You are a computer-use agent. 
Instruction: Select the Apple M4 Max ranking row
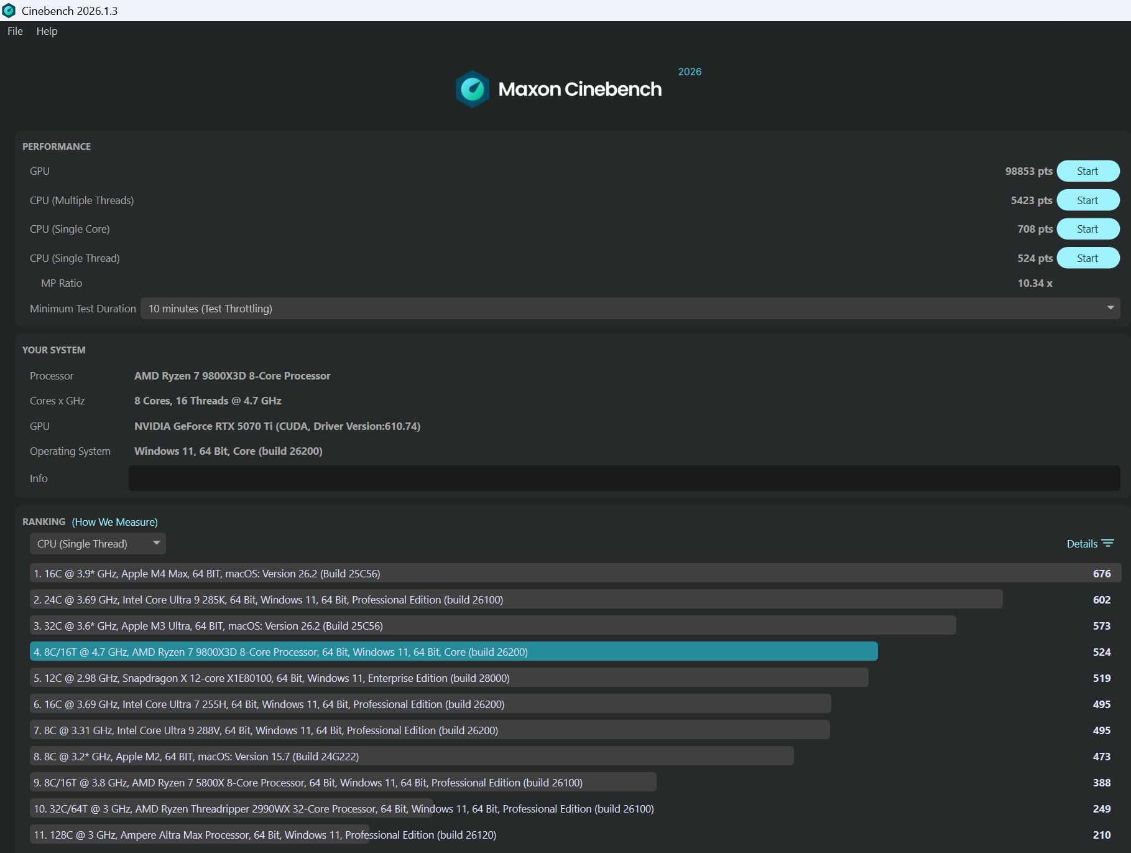(x=575, y=574)
